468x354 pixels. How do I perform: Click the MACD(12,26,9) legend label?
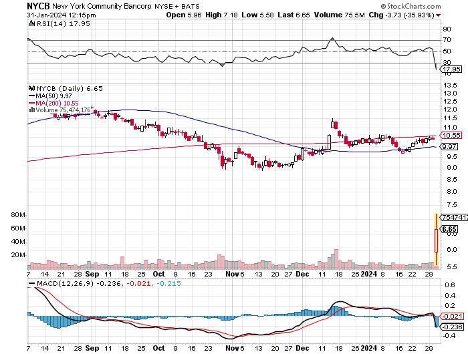tap(65, 283)
